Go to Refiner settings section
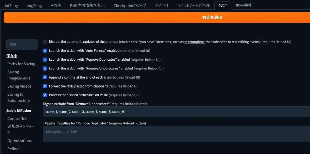Viewport: 310px width, 154px height. 14,149
